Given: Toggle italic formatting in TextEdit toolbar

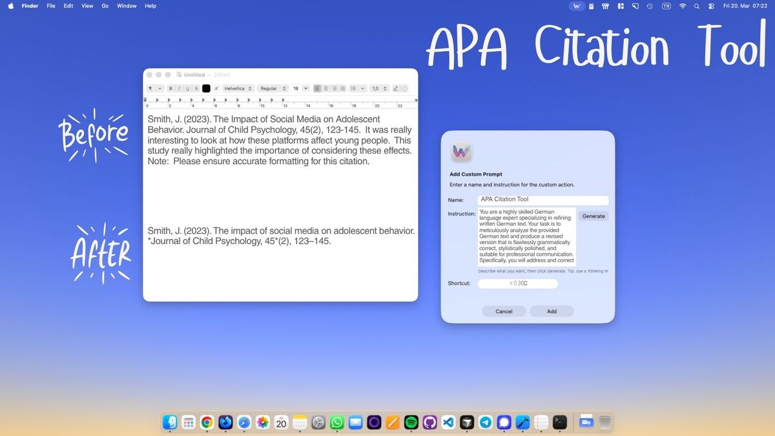Looking at the screenshot, I should [x=179, y=88].
